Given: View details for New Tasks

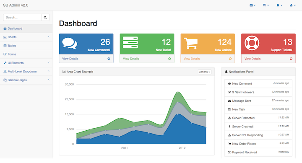Looking at the screenshot, I should pyautogui.click(x=147, y=59).
